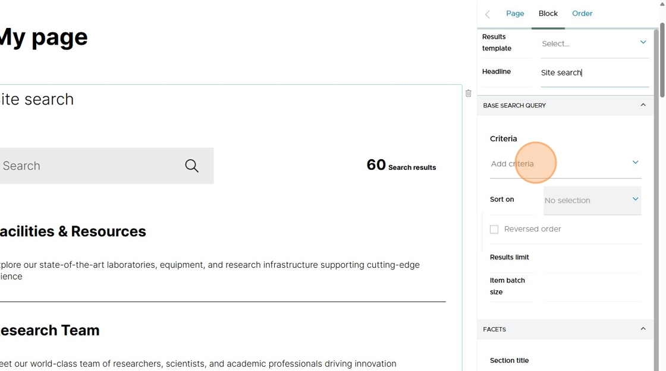
Task: Click the back arrow in sidebar header
Action: coord(488,14)
